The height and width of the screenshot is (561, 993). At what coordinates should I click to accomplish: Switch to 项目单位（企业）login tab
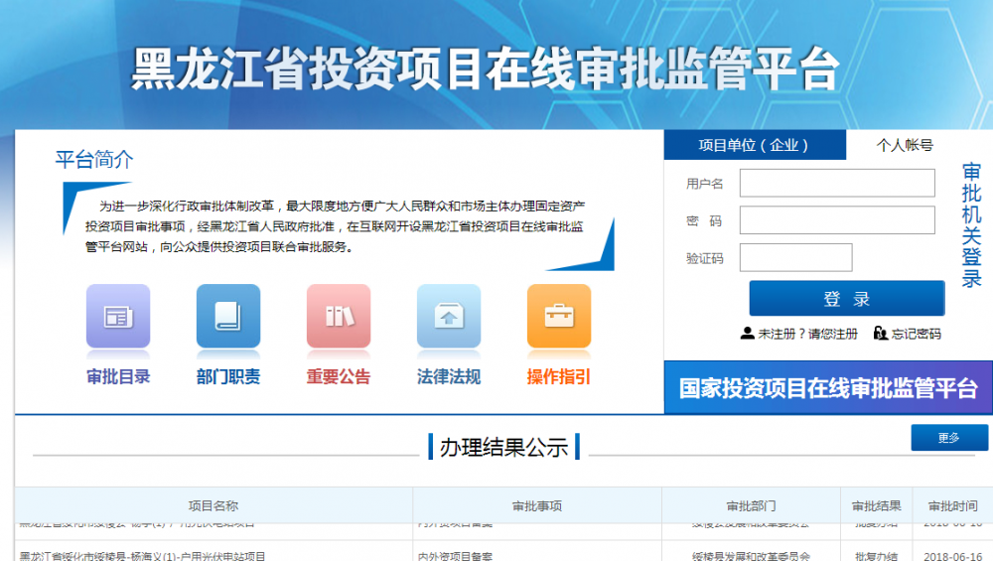coord(755,145)
